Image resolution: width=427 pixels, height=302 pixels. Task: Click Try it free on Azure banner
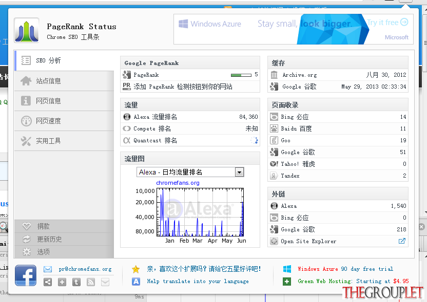click(x=387, y=23)
